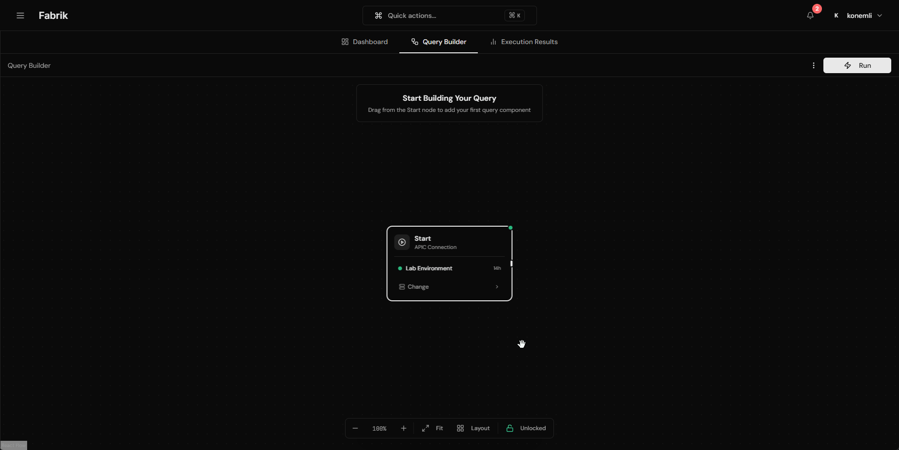Image resolution: width=899 pixels, height=450 pixels.
Task: Open the three-dot more options menu
Action: click(x=814, y=65)
